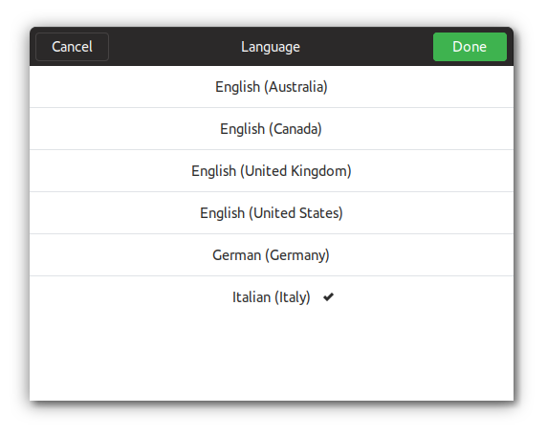This screenshot has width=547, height=437.
Task: Select English (United States) option
Action: [272, 213]
